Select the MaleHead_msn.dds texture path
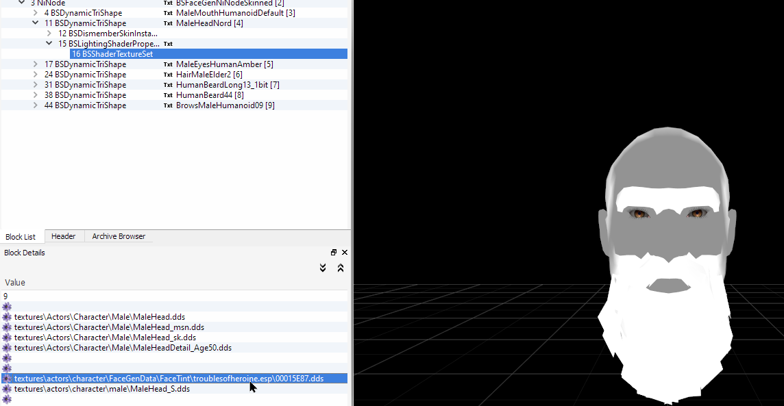This screenshot has height=406, width=784. 109,327
